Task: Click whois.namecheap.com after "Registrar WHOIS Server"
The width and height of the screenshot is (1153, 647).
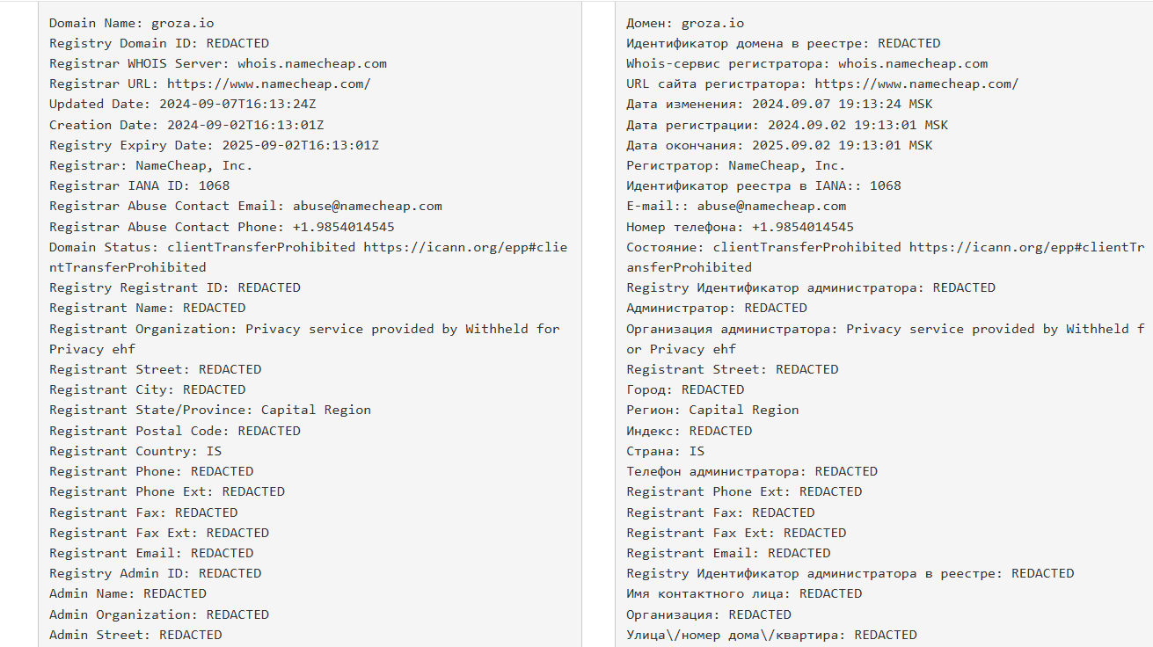Action: click(x=312, y=63)
